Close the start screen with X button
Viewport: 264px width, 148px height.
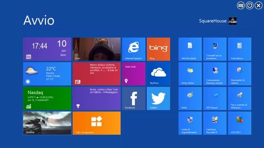[259, 5]
